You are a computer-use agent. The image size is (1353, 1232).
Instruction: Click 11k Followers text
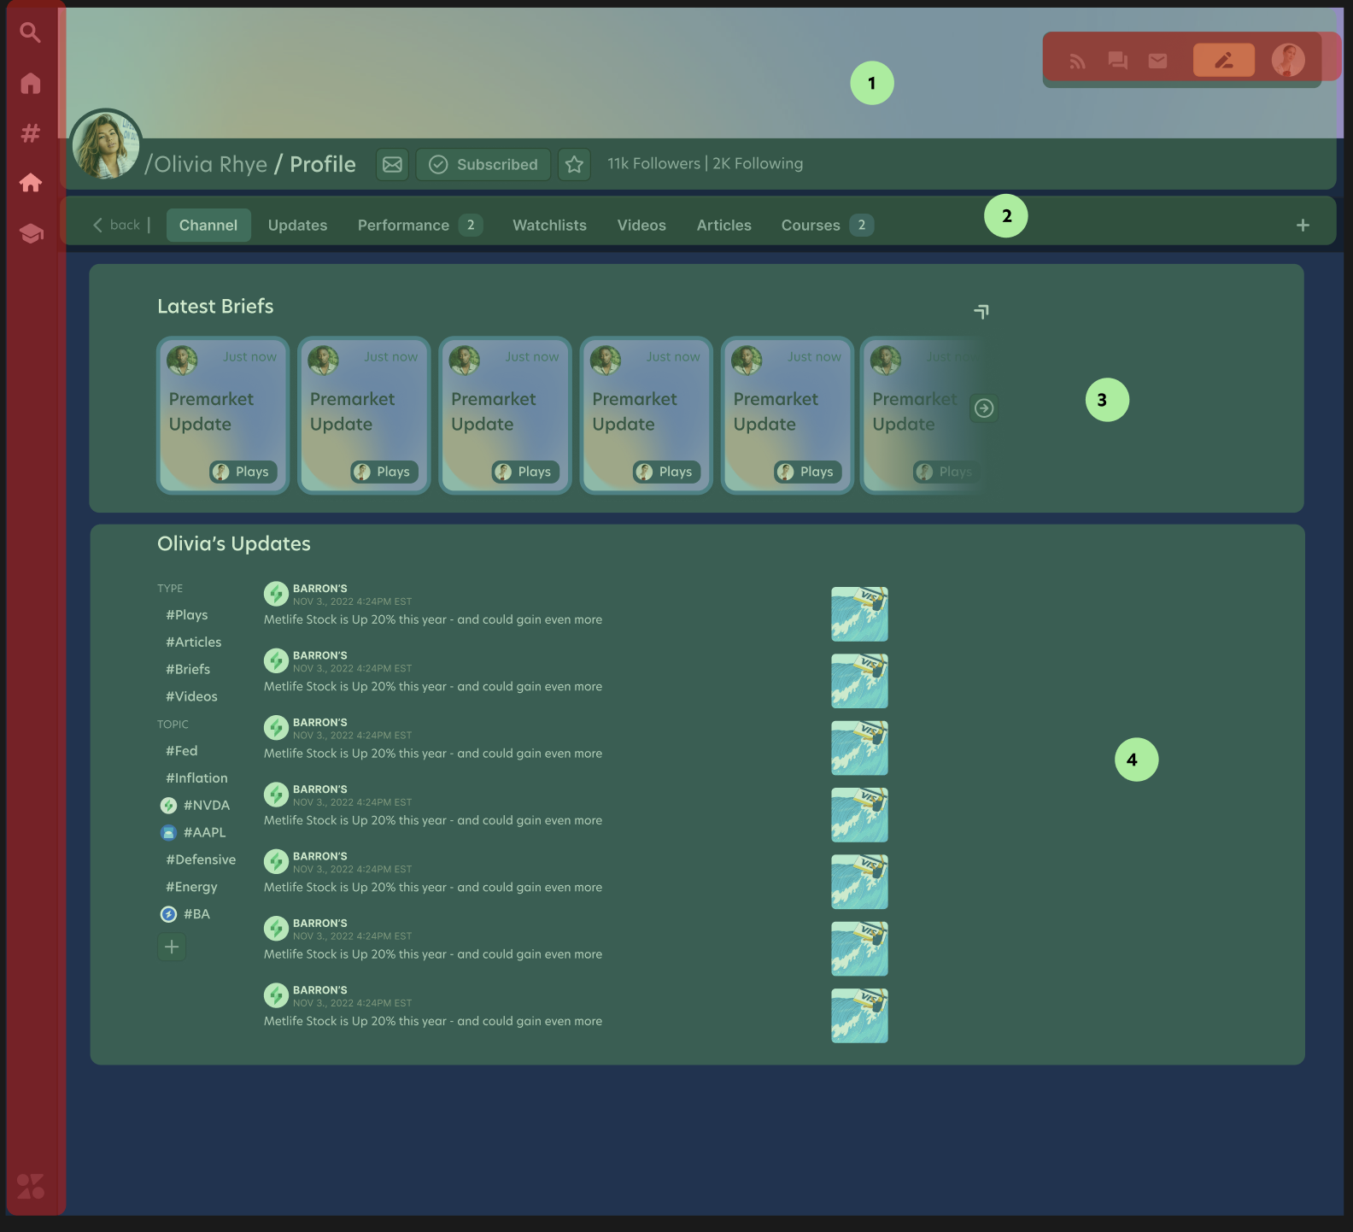coord(653,163)
